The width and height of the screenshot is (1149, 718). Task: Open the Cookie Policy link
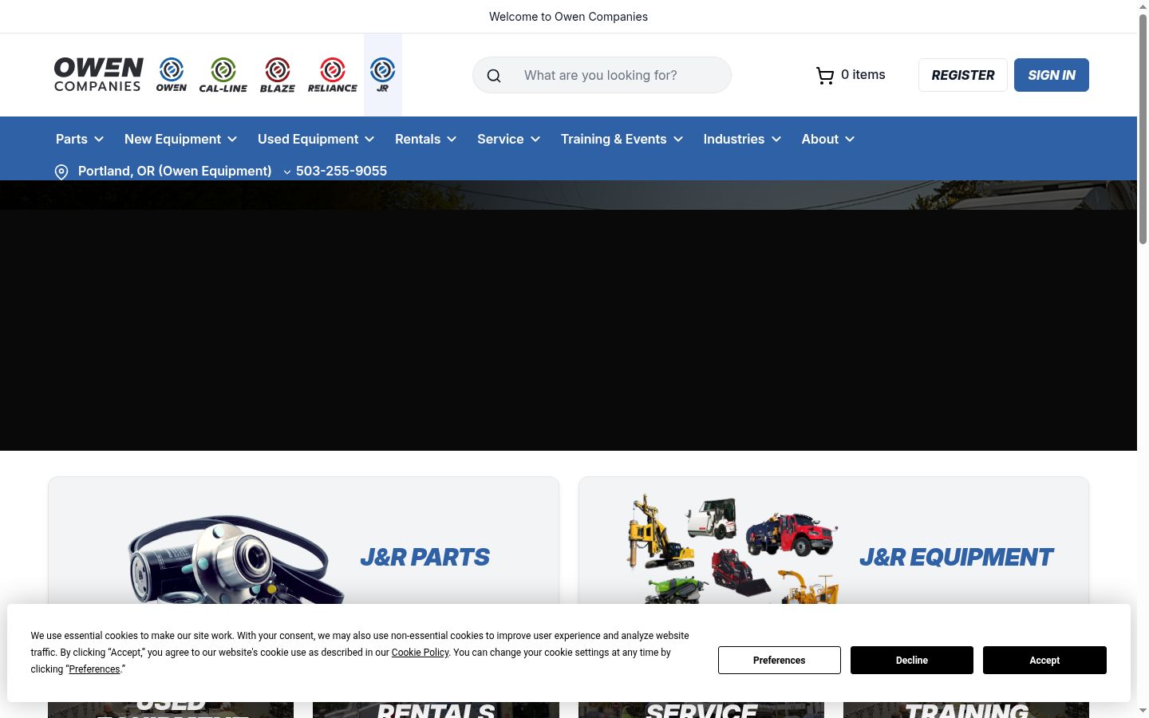pos(420,653)
